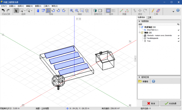The height and width of the screenshot is (110, 182).
Task: Open the toolbar overflow dropdown arrow
Action: pos(173,11)
